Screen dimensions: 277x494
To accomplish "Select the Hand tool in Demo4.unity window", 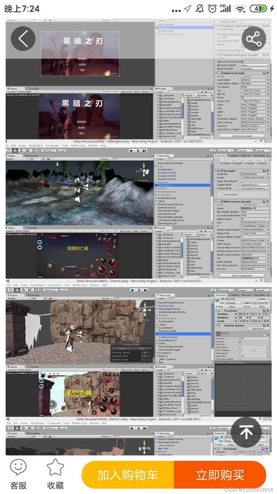I will pos(11,290).
